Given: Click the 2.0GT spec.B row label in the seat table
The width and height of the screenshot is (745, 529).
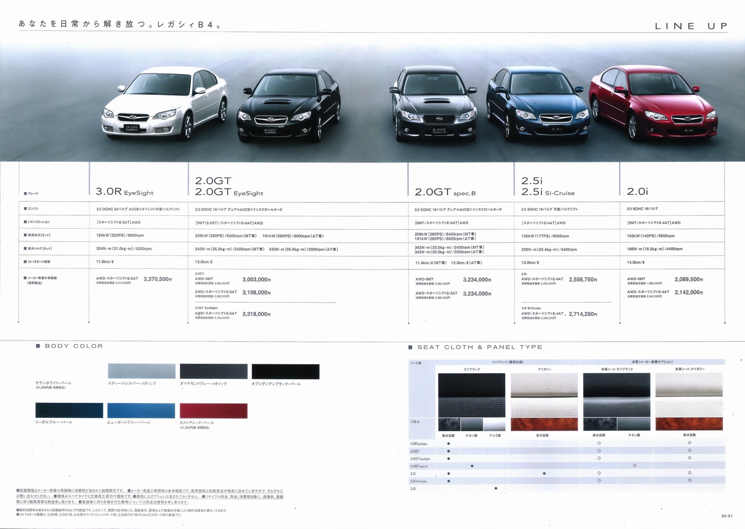Looking at the screenshot, I should tap(418, 466).
